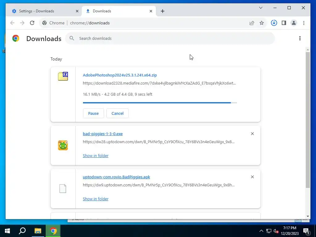Open uptodown-com.rovio.BadPiggies.apk link
This screenshot has width=316, height=237.
[x=116, y=177]
